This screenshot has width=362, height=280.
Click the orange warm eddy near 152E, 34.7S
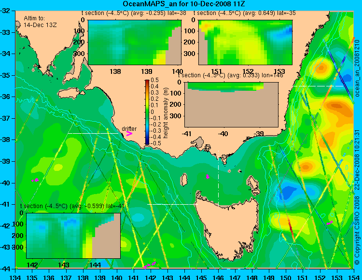321,68
